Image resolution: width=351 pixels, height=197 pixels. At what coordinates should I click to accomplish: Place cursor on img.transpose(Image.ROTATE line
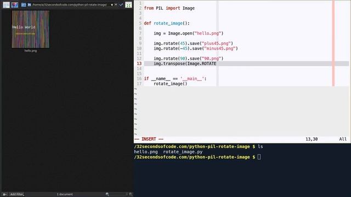click(185, 63)
